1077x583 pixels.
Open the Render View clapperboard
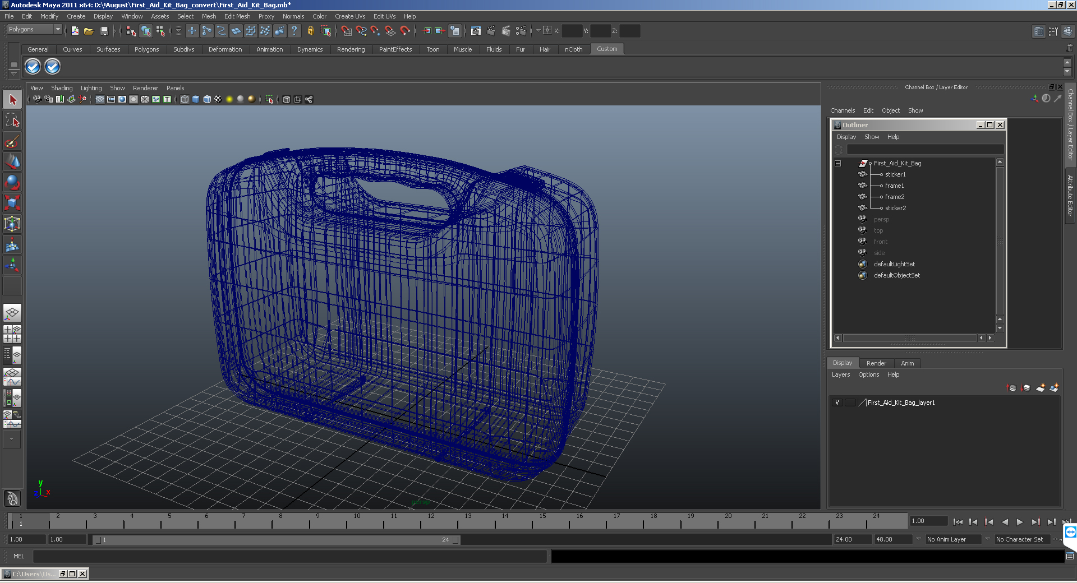tap(476, 31)
